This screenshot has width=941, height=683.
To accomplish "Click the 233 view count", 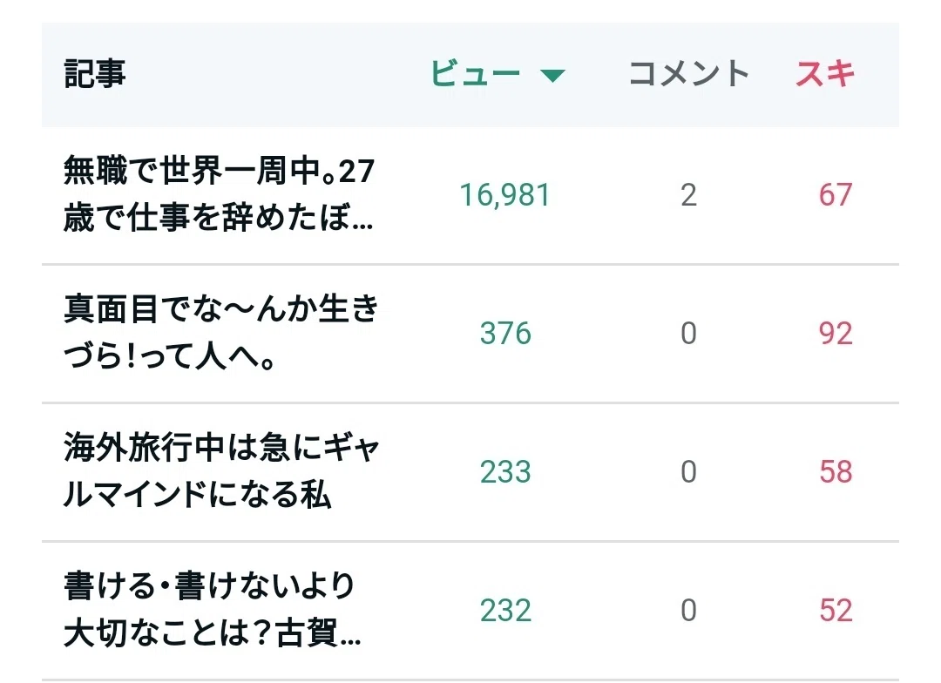I will coord(505,472).
